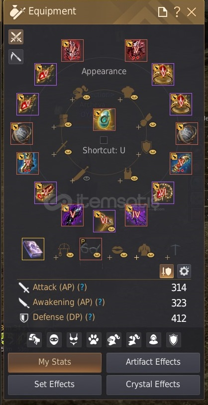Image resolution: width=208 pixels, height=405 pixels.
Task: Click the Equipment window help question mark
Action: click(177, 12)
